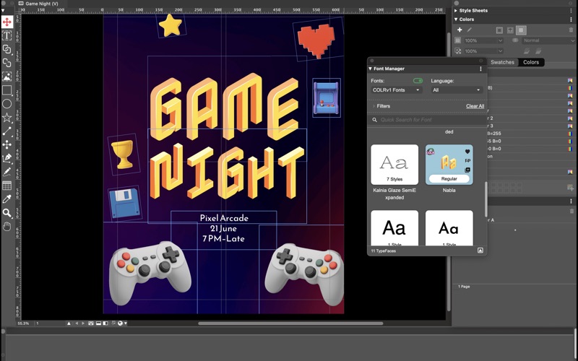The image size is (578, 361).
Task: Go to next page arrow in status bar
Action: coord(83,323)
